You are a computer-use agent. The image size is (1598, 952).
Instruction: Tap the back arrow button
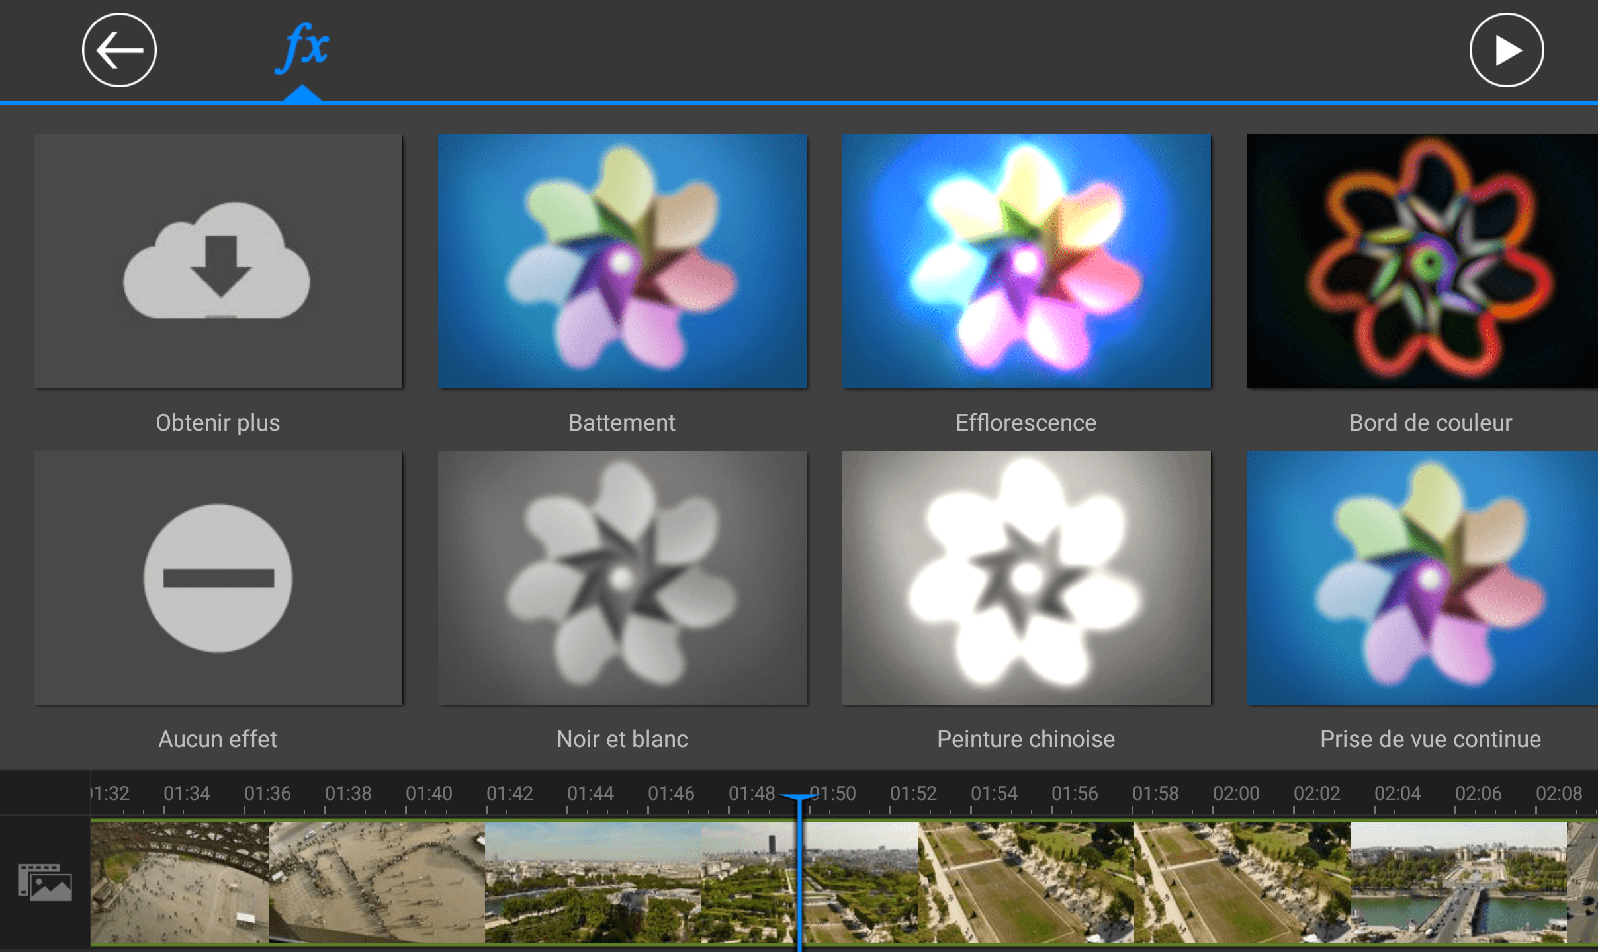119,50
